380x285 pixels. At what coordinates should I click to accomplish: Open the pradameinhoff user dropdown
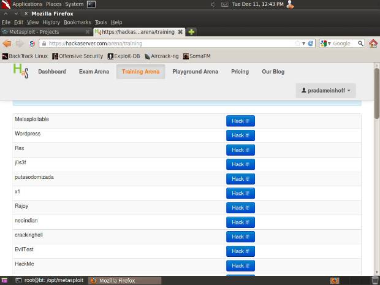pyautogui.click(x=325, y=91)
